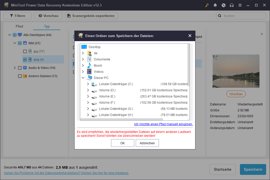The width and height of the screenshot is (270, 180).
Task: Open the hamburger menu icon
Action: coord(240,5)
